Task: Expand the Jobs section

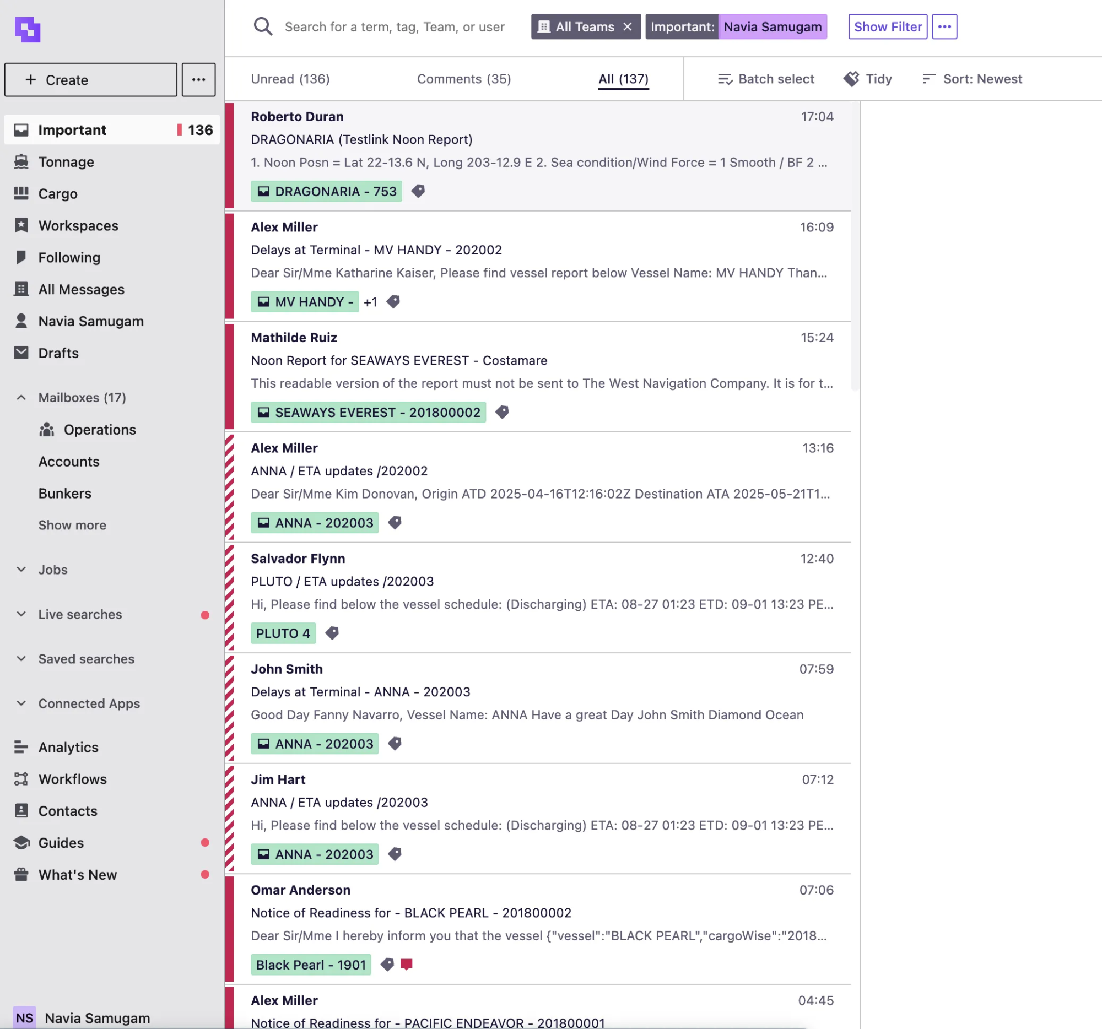Action: (21, 570)
